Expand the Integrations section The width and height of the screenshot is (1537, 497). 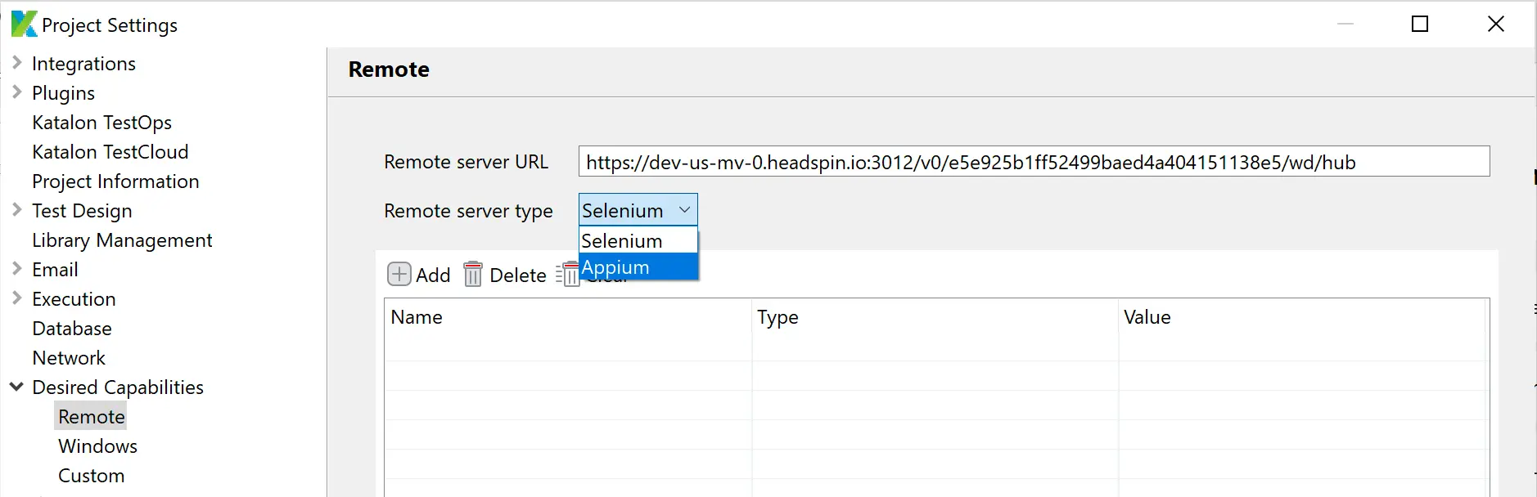point(16,63)
